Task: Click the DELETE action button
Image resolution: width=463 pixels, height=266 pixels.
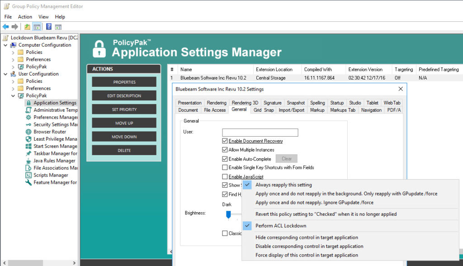Action: [124, 151]
